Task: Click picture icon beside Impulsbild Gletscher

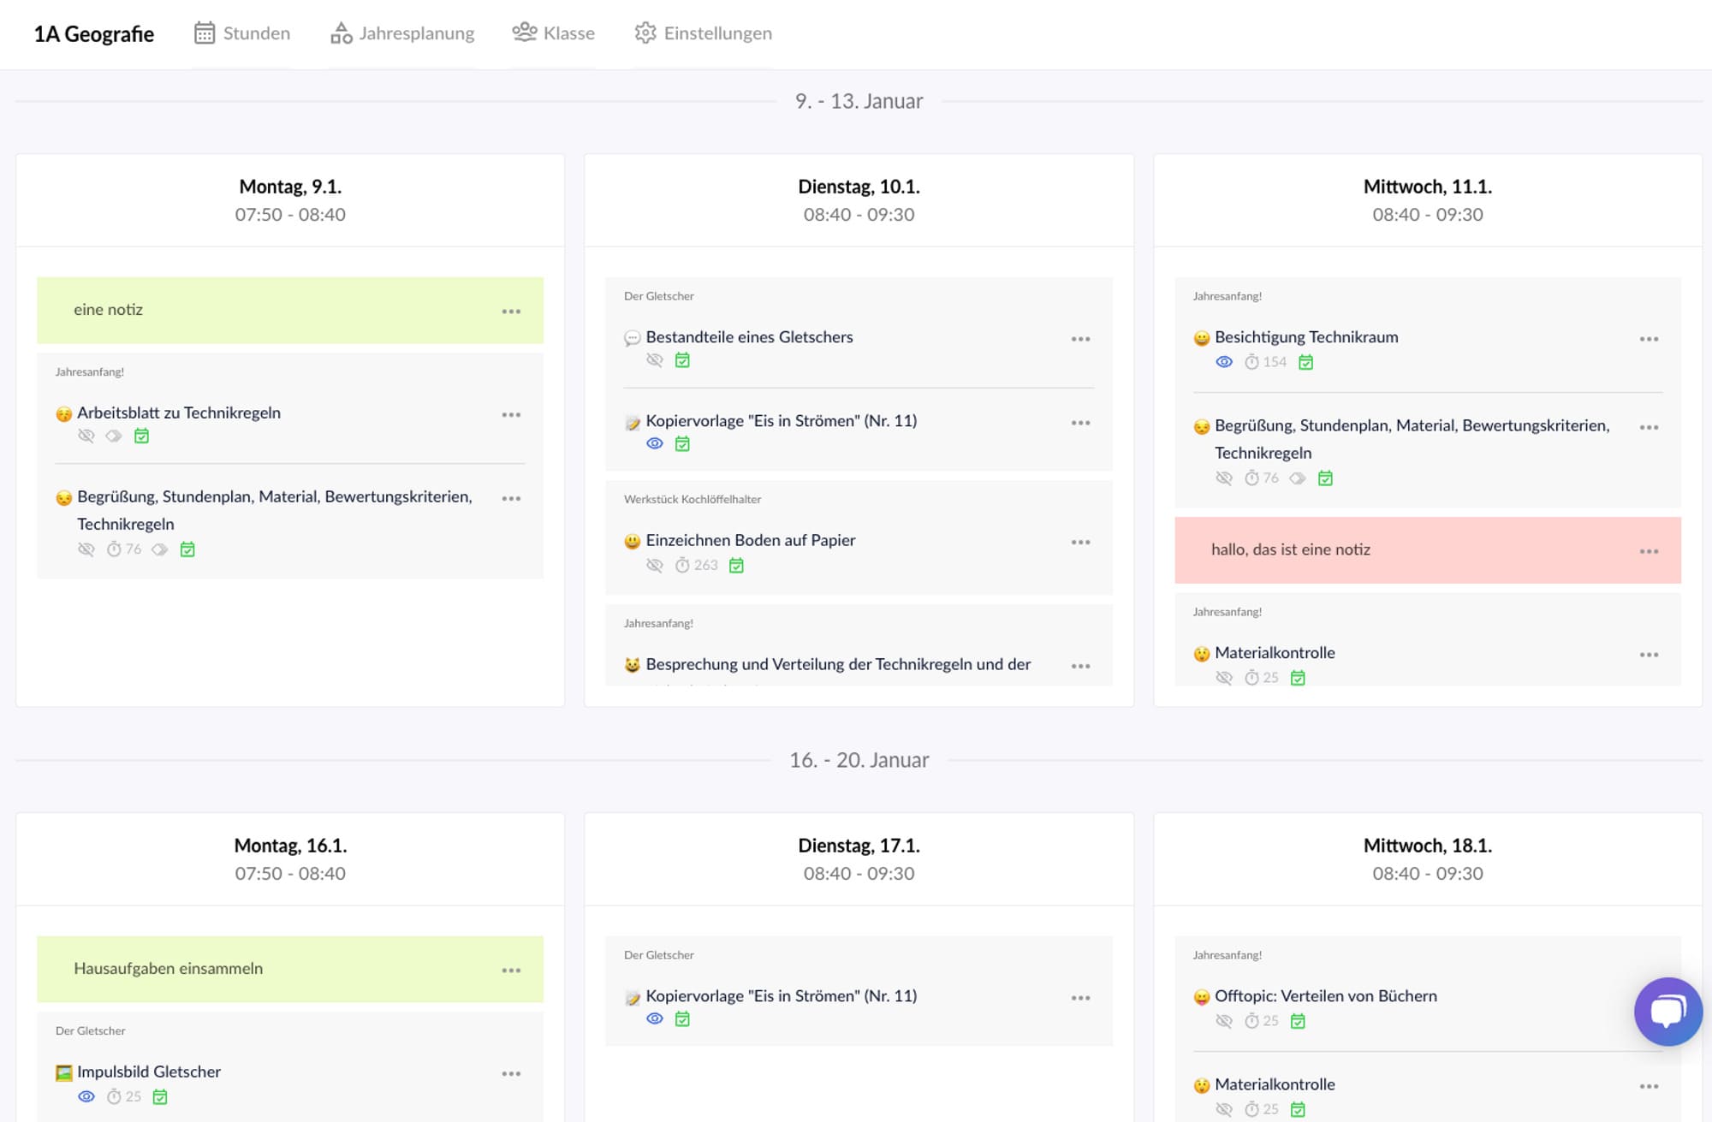Action: [63, 1072]
